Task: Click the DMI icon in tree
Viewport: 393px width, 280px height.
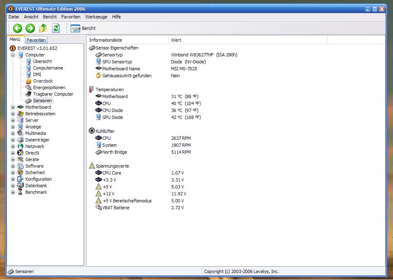Action: 29,74
